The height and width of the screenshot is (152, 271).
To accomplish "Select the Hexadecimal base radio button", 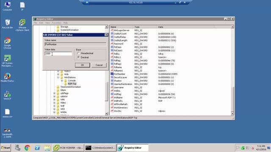I will click(x=79, y=53).
